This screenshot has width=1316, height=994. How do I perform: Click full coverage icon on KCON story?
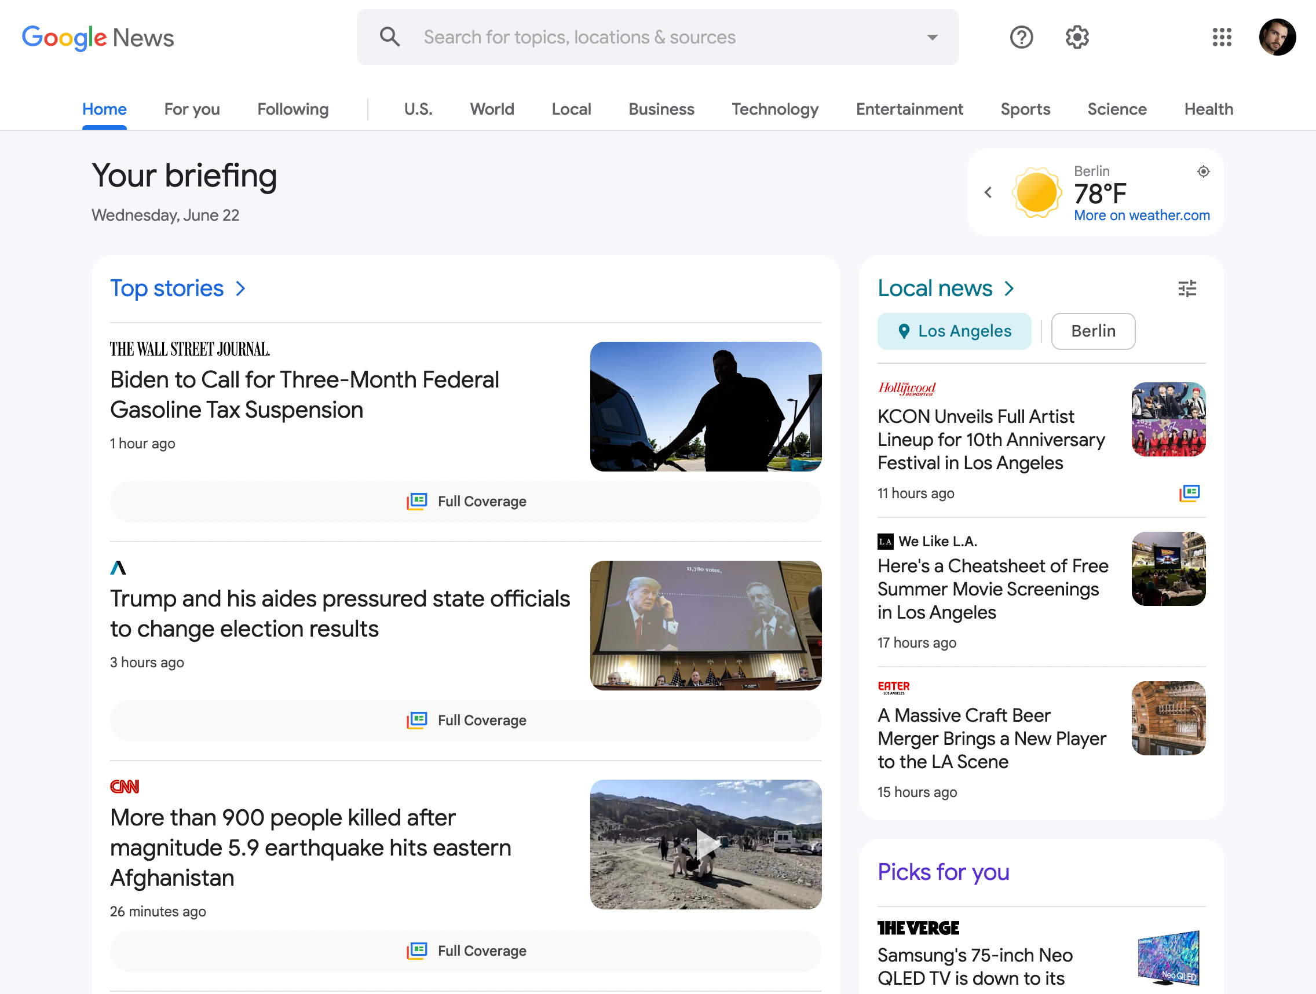coord(1189,492)
